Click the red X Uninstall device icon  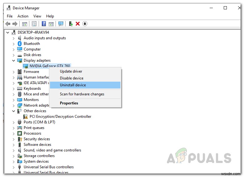(x=78, y=24)
